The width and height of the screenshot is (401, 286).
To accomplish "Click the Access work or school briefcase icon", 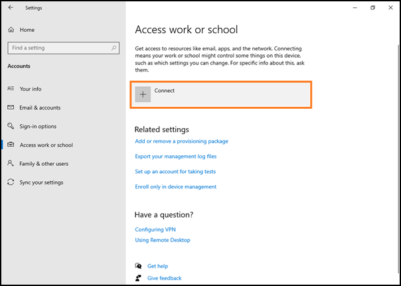I will click(11, 145).
